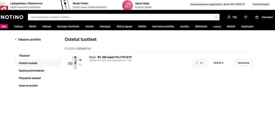This screenshot has height=131, width=275.
Task: Open the Kasvojen ihonhoito menu
Action: [68, 26]
